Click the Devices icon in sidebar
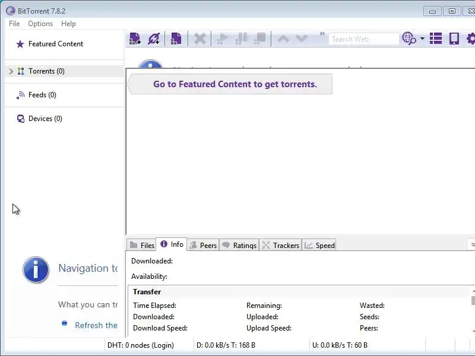The width and height of the screenshot is (475, 356). (x=21, y=119)
